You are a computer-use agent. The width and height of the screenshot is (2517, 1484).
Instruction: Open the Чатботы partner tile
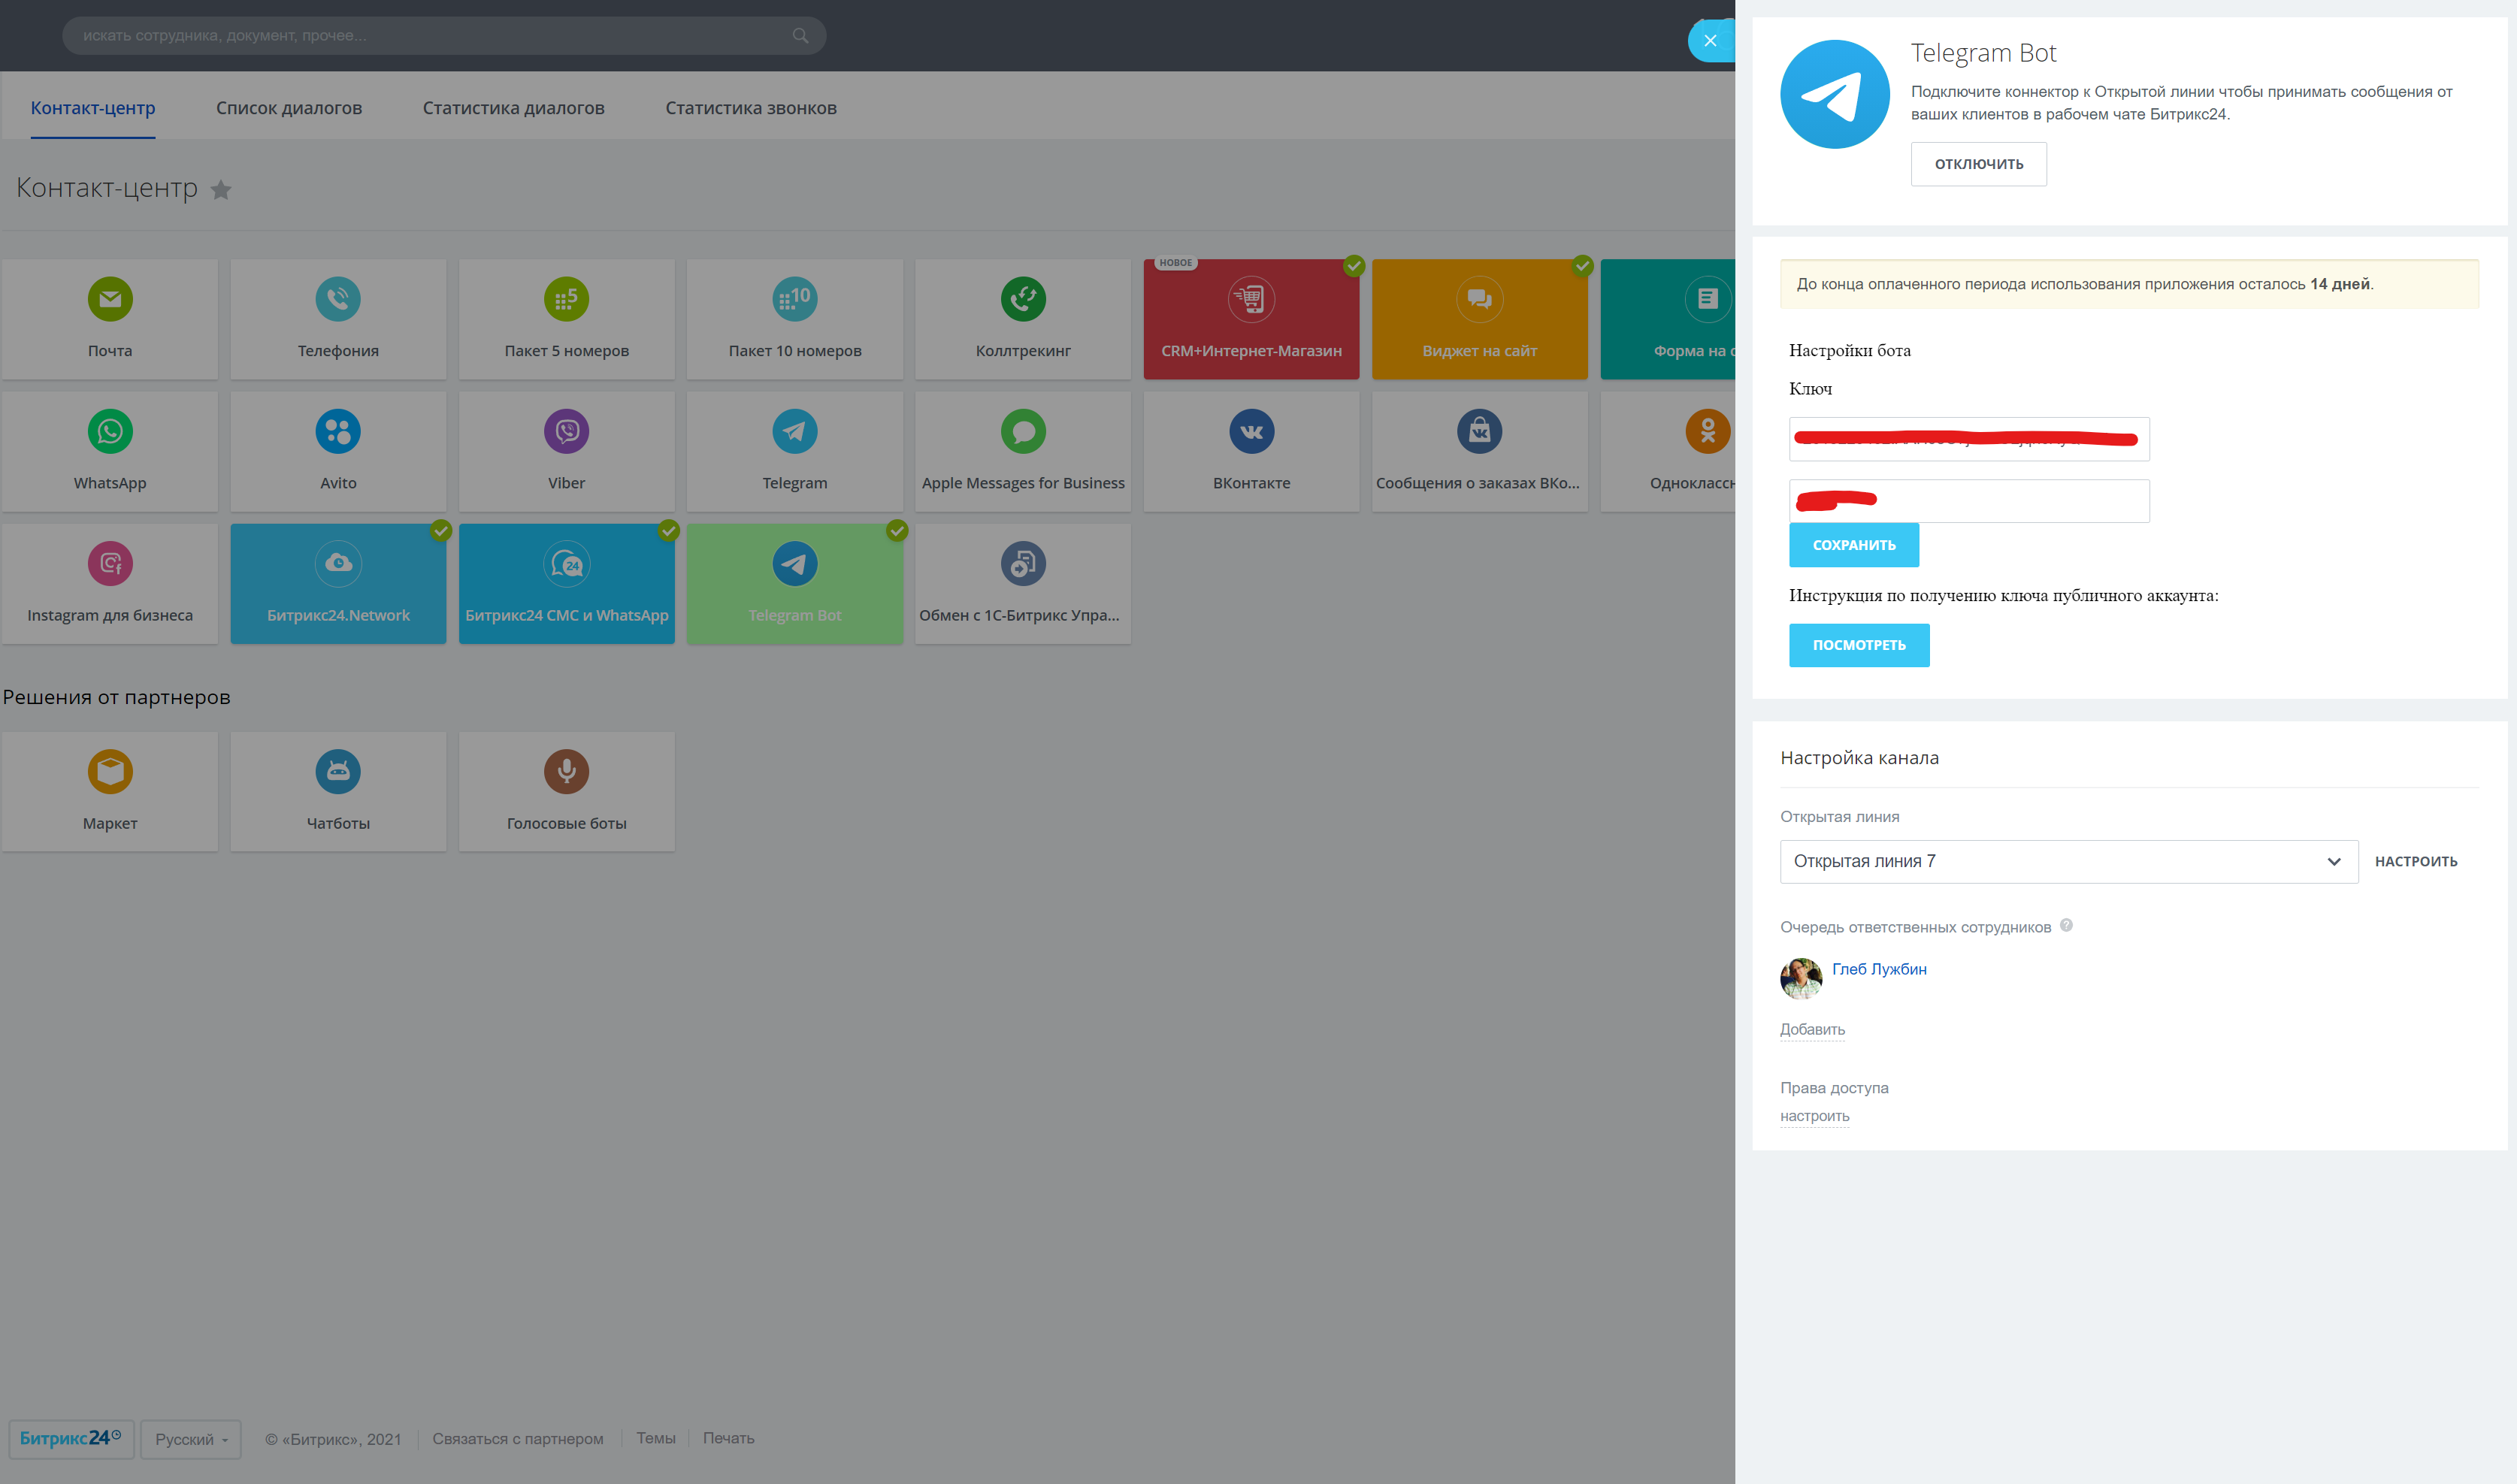(x=338, y=792)
